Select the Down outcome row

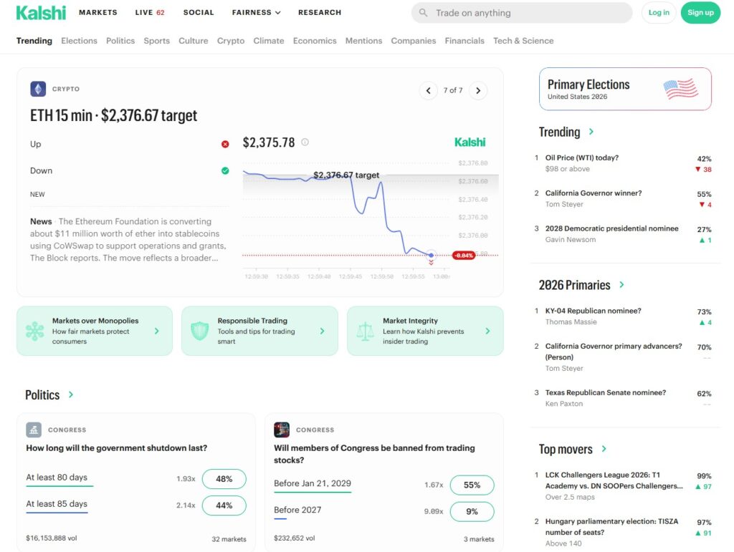(x=130, y=170)
